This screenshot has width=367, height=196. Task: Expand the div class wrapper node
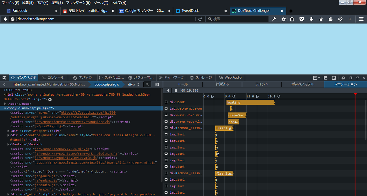(x=8, y=131)
